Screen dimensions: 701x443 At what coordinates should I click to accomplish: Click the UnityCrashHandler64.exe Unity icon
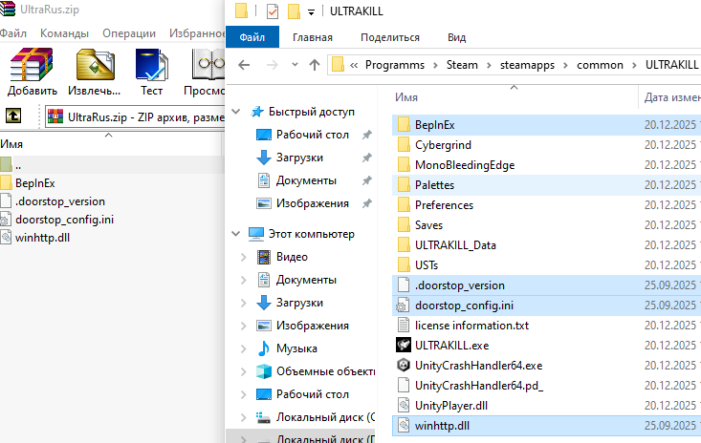click(404, 365)
